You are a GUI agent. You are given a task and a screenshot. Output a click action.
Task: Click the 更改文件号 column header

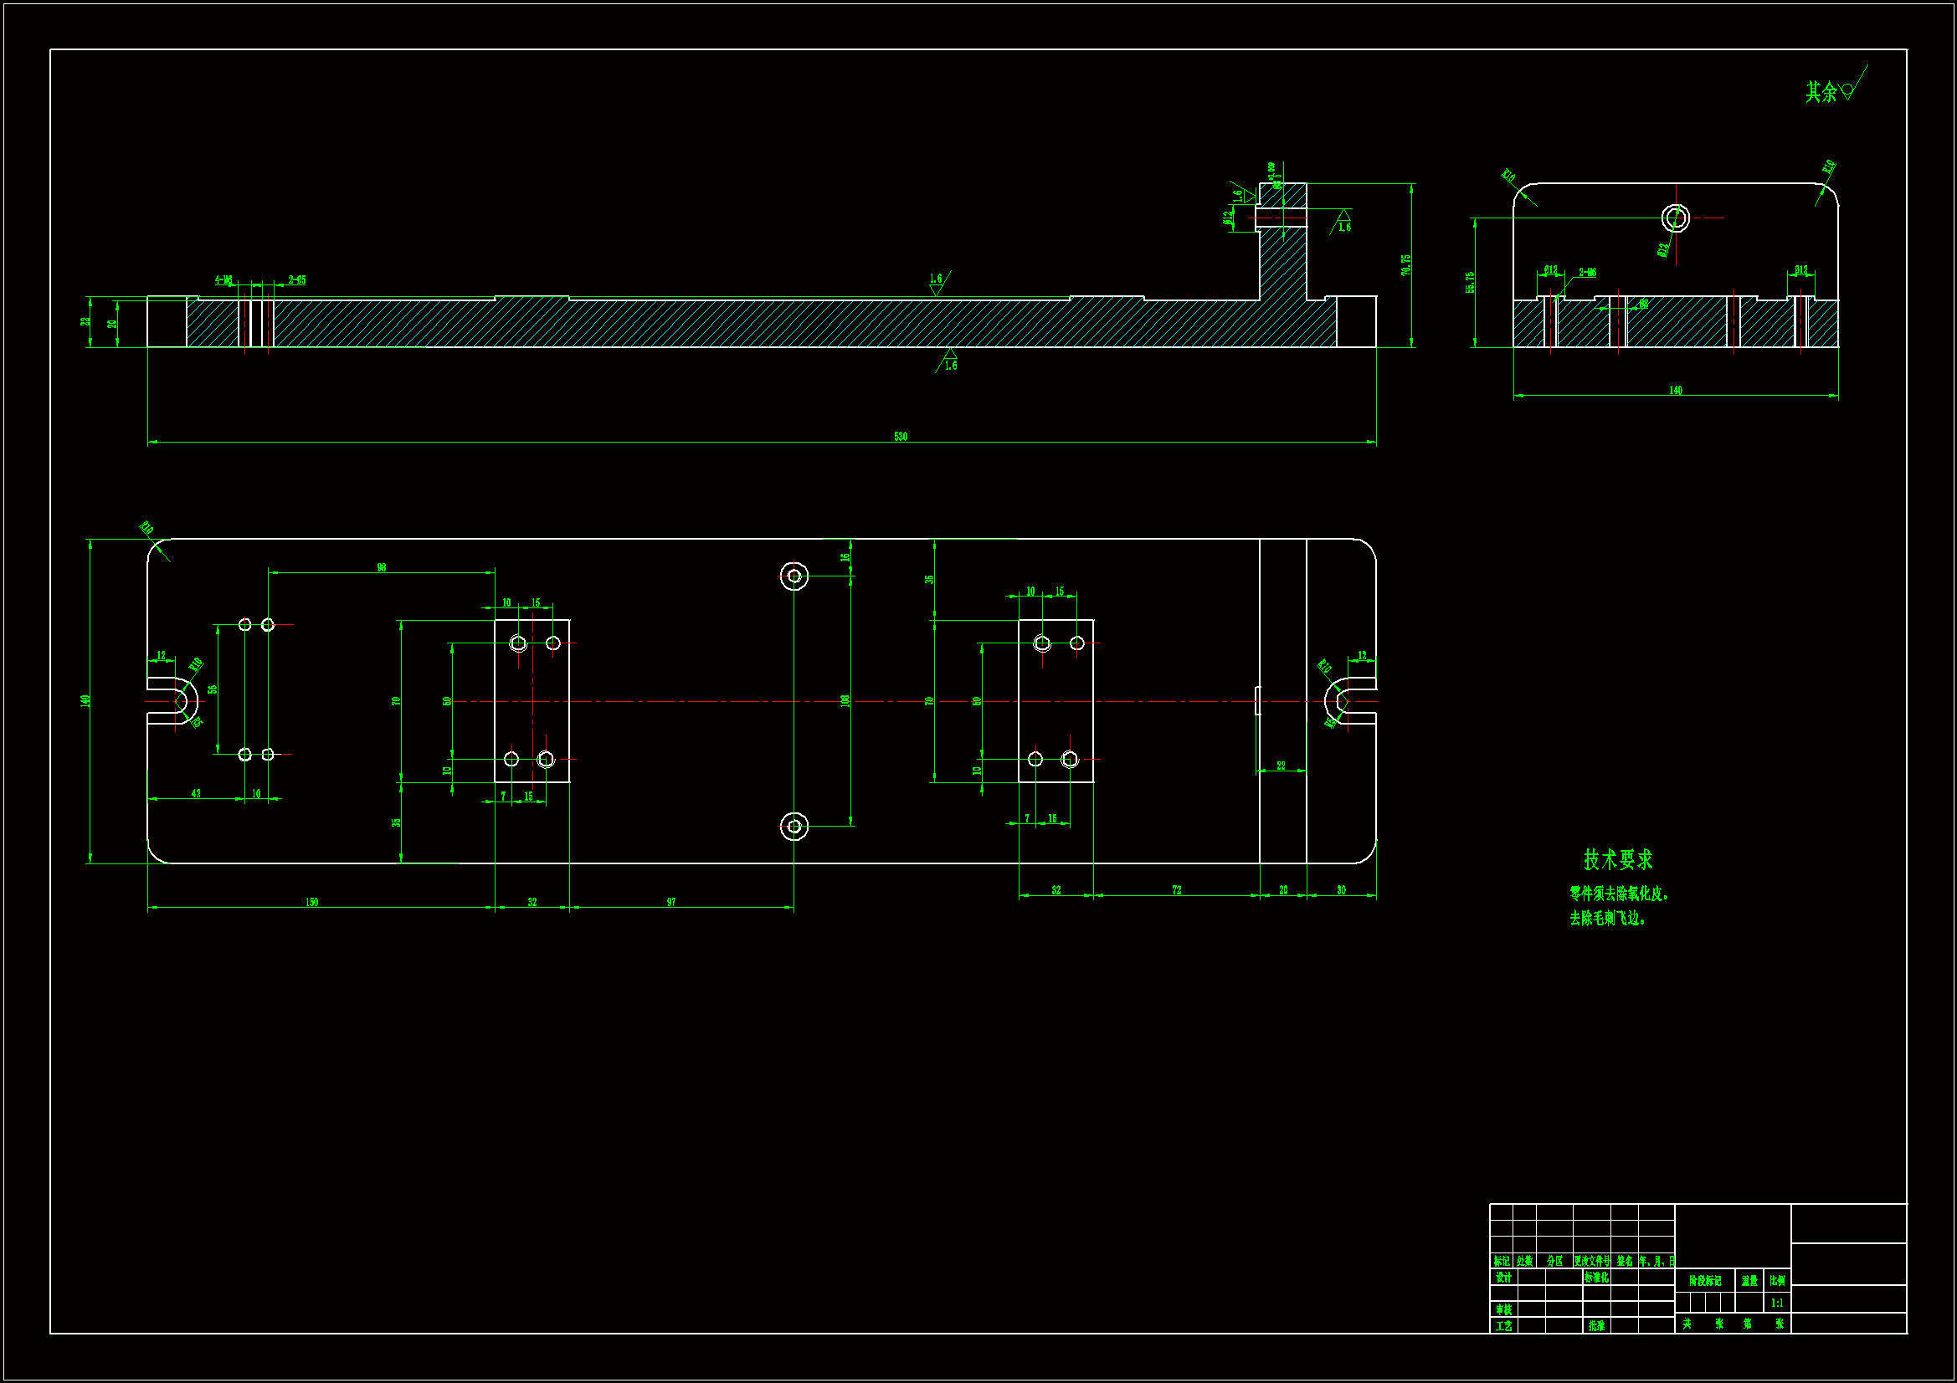click(1591, 1261)
